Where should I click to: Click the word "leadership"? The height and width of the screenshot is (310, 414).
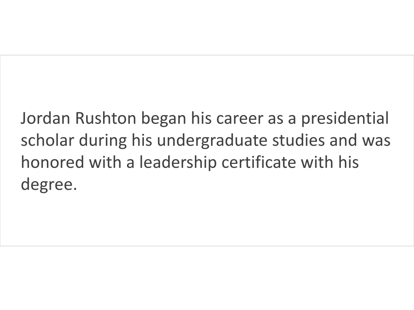point(178,163)
